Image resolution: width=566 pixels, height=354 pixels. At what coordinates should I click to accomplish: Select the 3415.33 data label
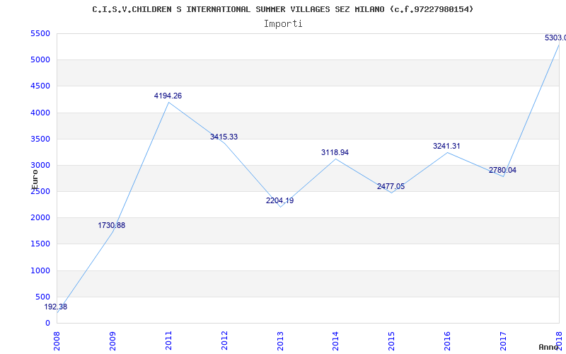pos(224,137)
